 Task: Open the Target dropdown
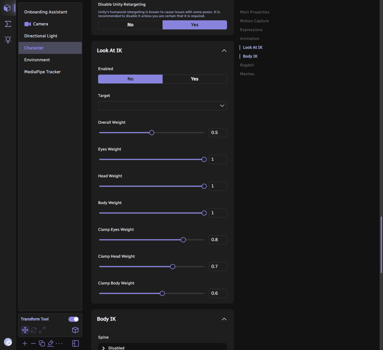(x=163, y=106)
